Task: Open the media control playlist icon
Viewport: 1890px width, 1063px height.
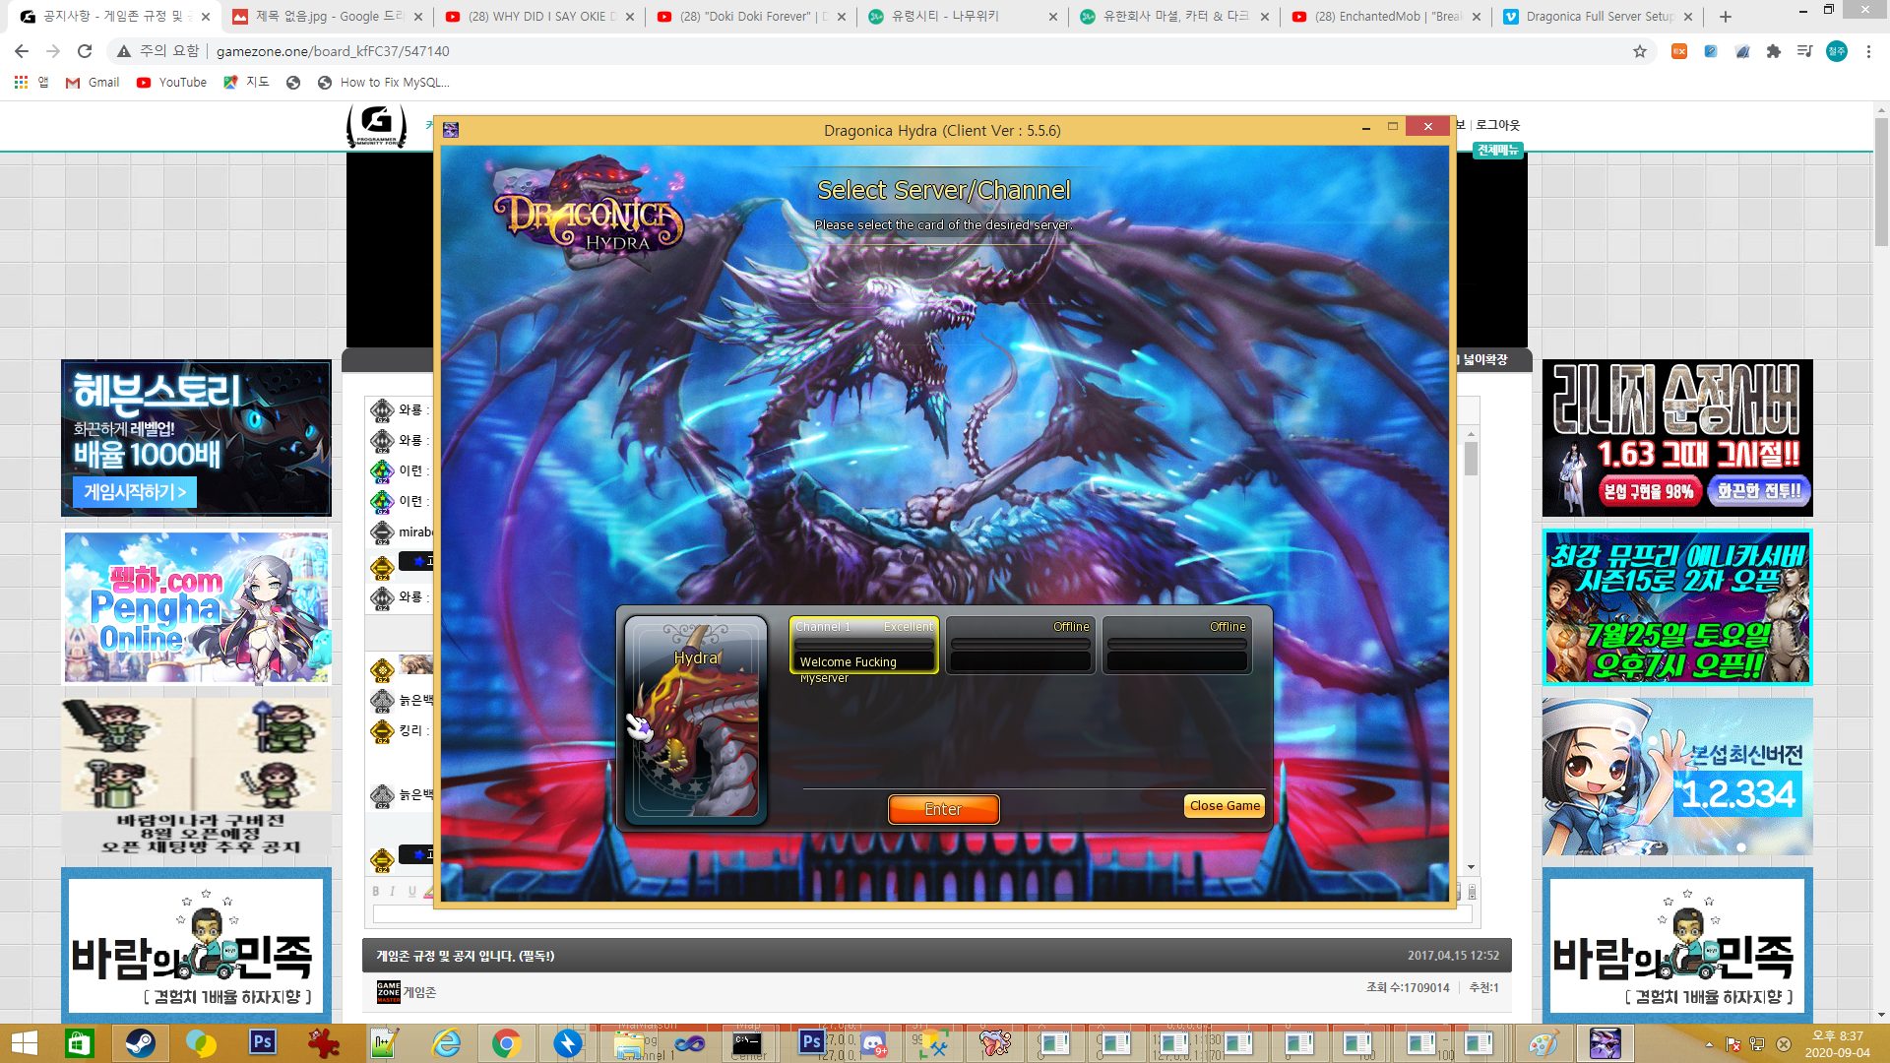Action: pos(1804,51)
